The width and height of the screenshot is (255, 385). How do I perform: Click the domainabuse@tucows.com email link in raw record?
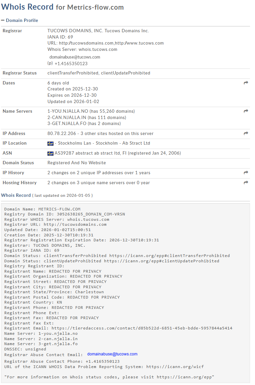[112, 354]
